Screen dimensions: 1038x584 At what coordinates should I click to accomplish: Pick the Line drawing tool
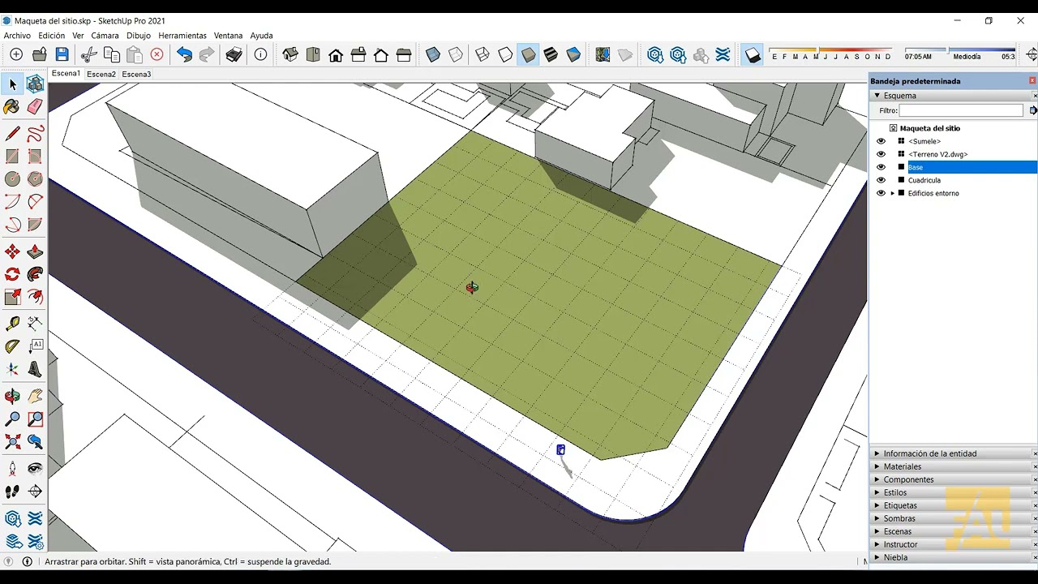(12, 134)
